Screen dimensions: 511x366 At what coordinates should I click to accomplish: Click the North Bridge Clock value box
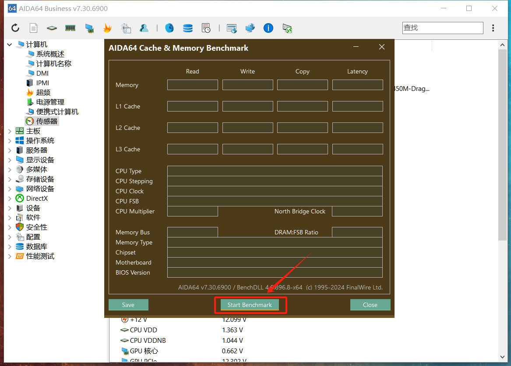click(357, 212)
